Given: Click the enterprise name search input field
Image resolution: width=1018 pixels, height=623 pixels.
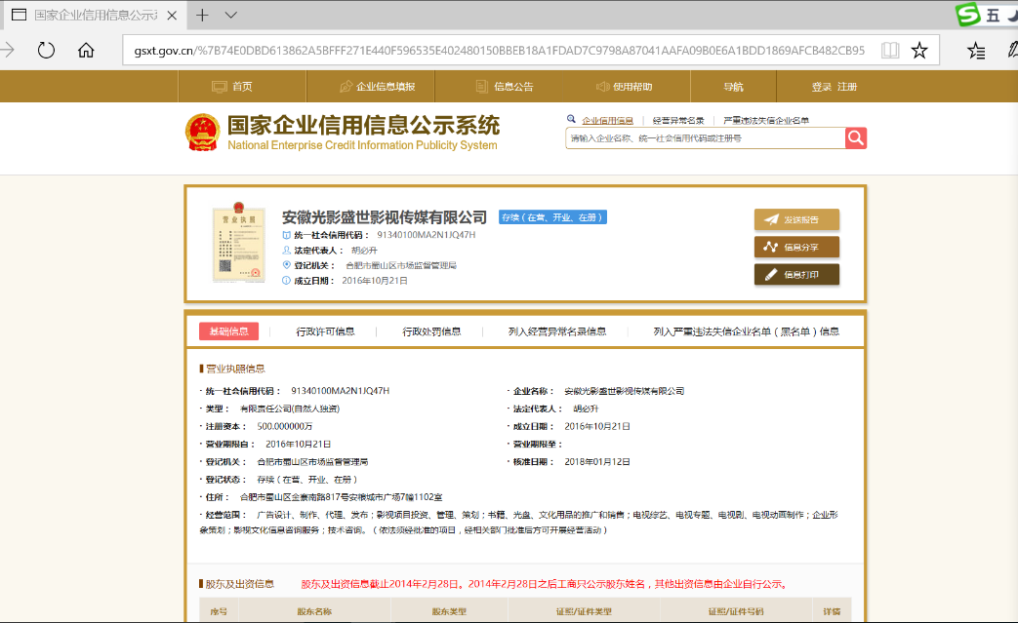Looking at the screenshot, I should [x=705, y=138].
